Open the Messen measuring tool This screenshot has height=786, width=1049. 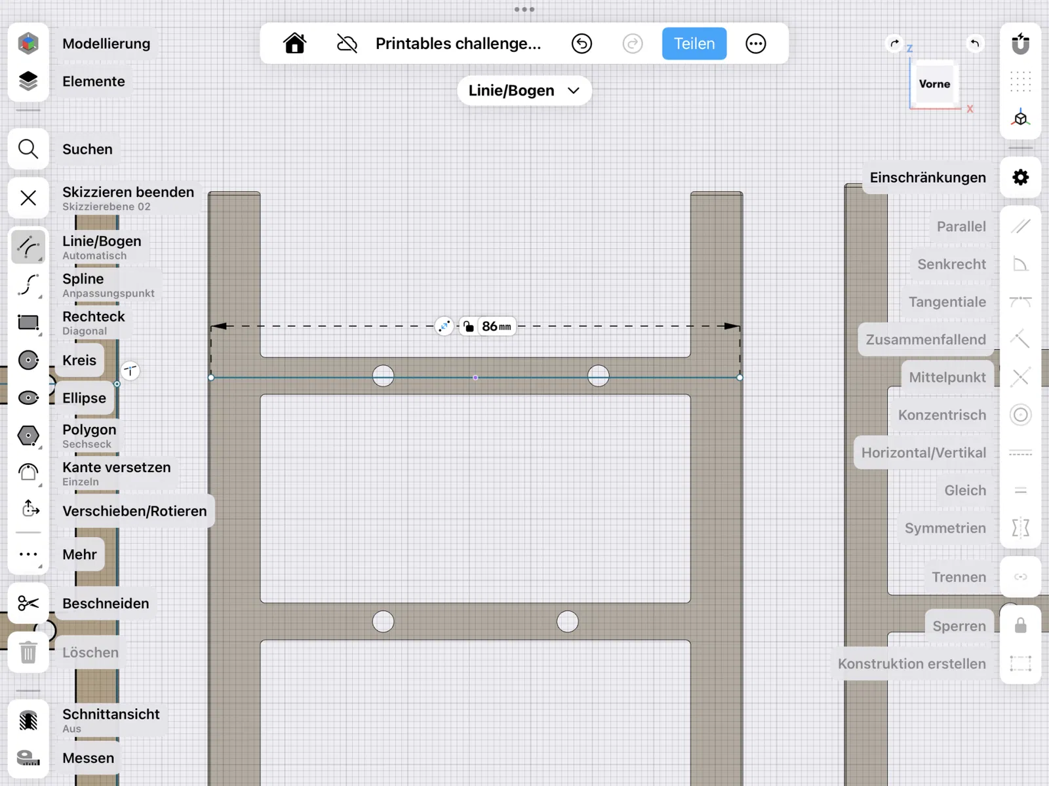28,758
